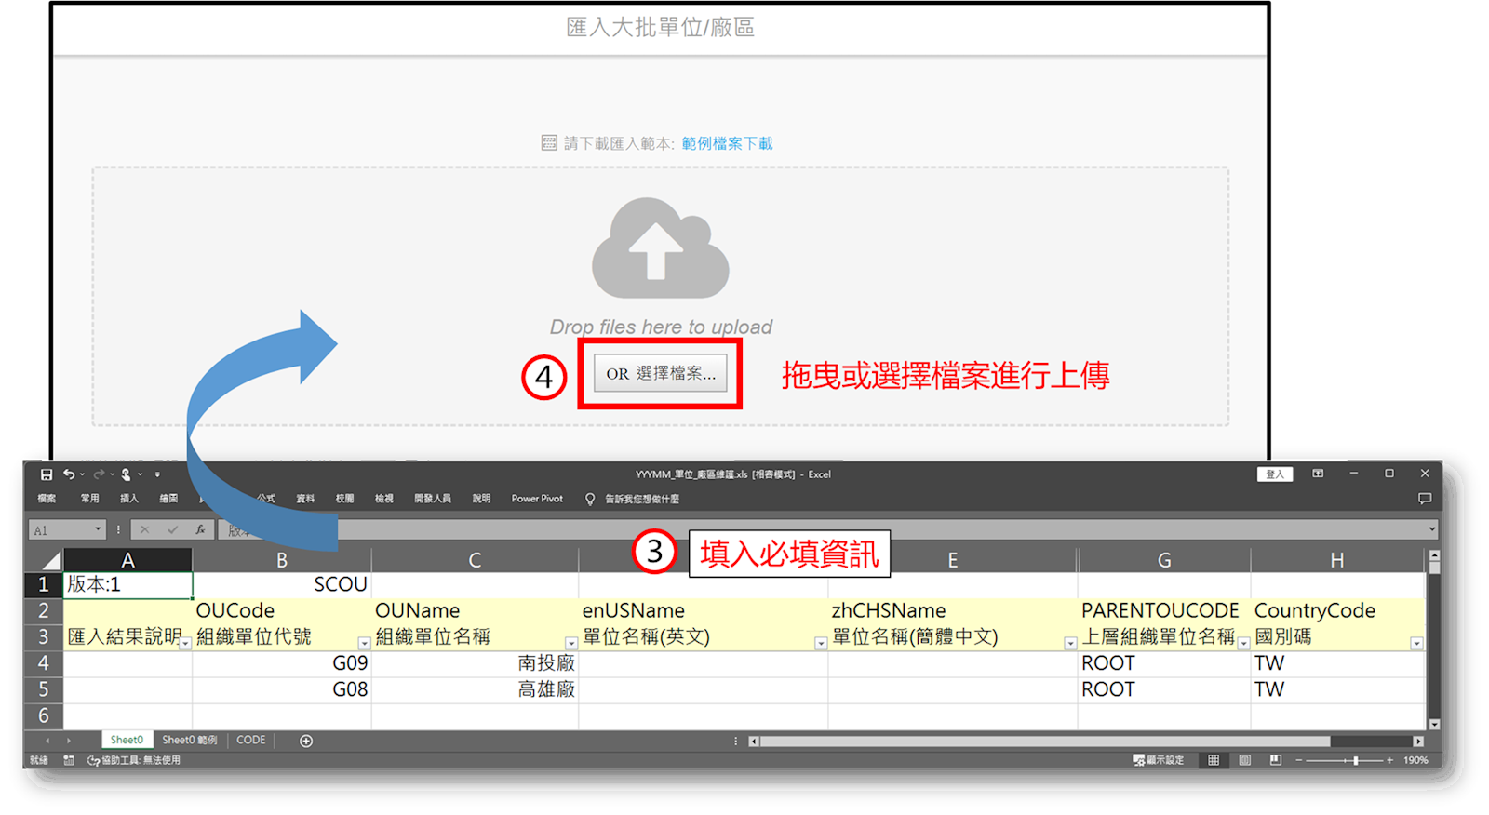Open filter dropdown for OUCode column

(364, 643)
